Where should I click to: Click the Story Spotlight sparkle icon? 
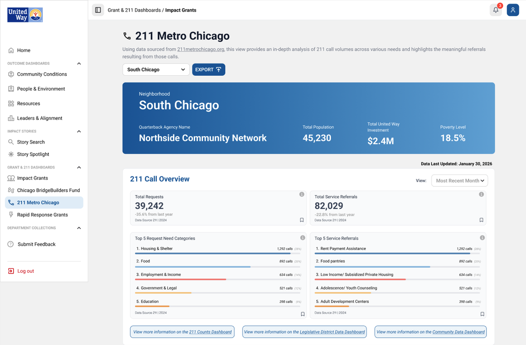pos(11,155)
